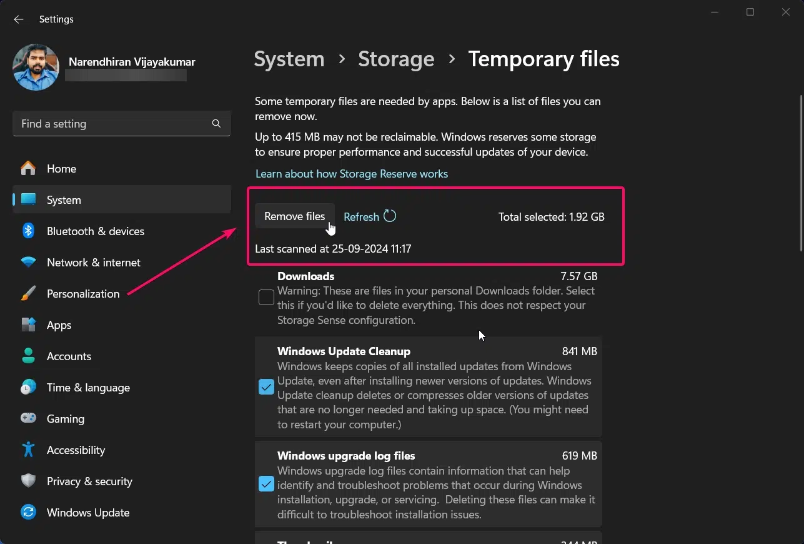Uncheck Windows upgrade log files checkbox
804x544 pixels.
[266, 484]
